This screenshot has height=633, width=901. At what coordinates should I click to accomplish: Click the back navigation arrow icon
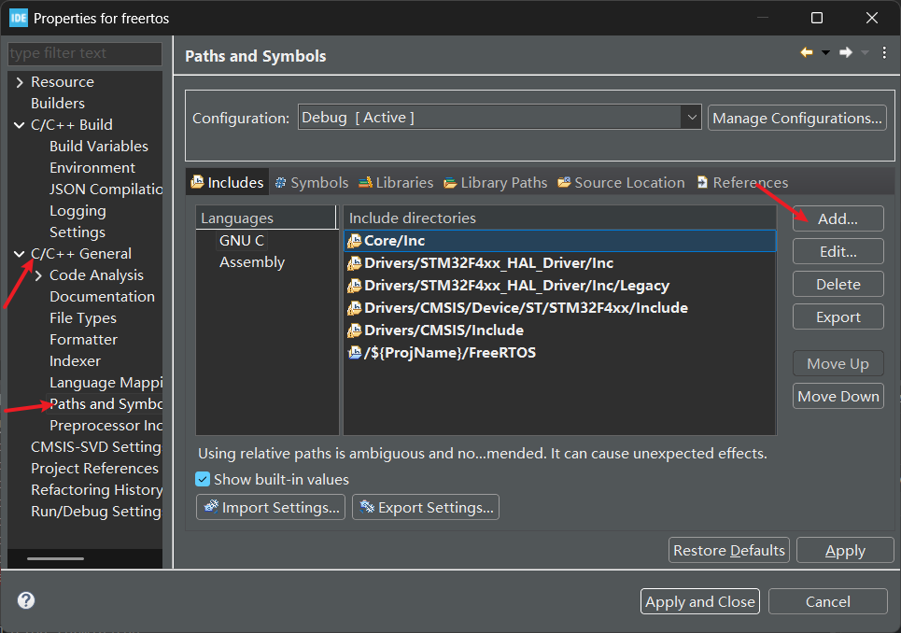pos(806,53)
